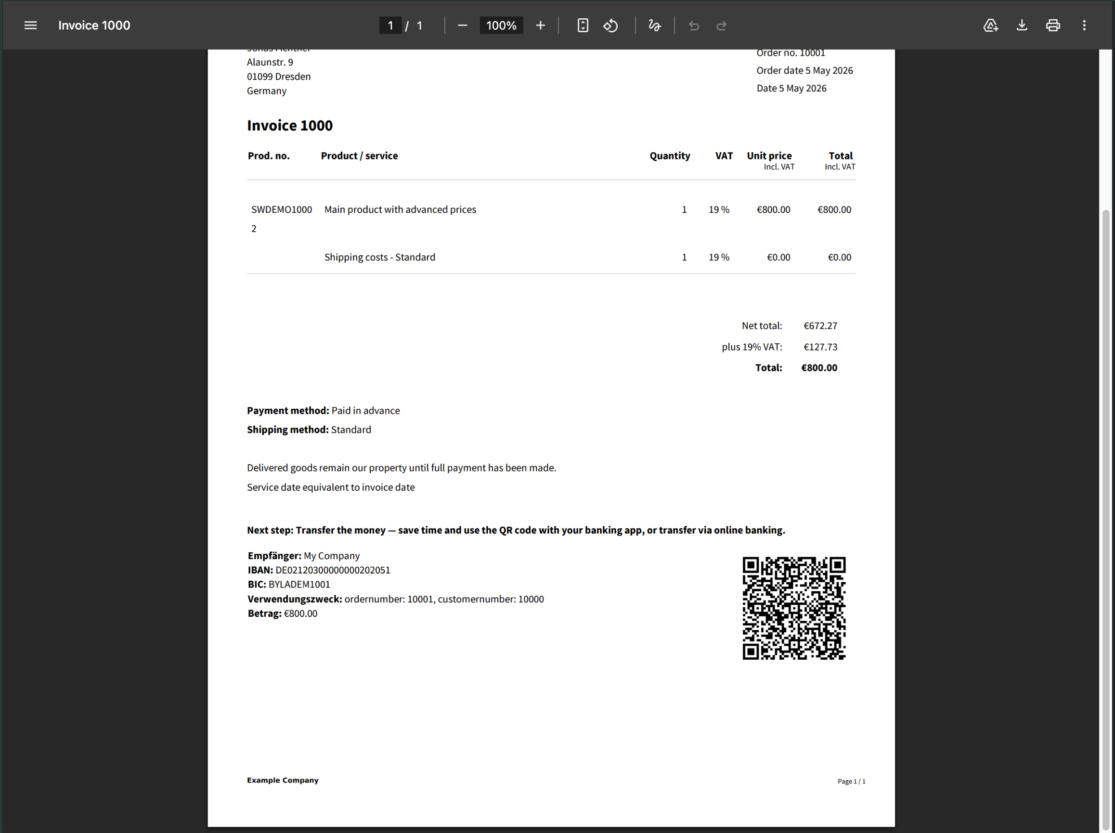Click the 'Shipping costs - Standard' row text
This screenshot has height=833, width=1115.
pyautogui.click(x=379, y=257)
